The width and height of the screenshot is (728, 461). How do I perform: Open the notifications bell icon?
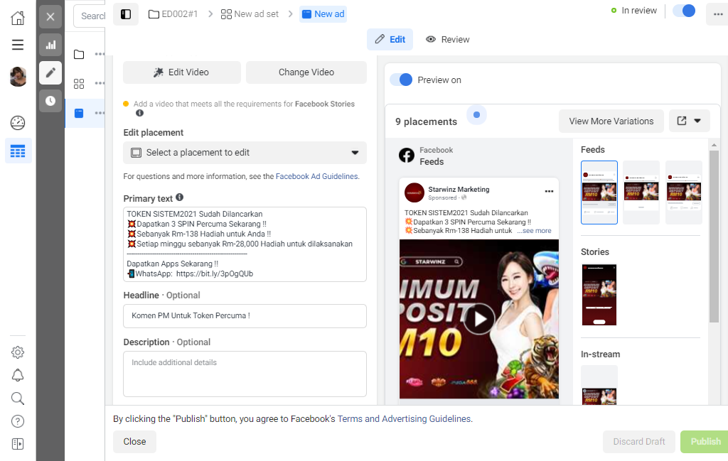tap(18, 375)
